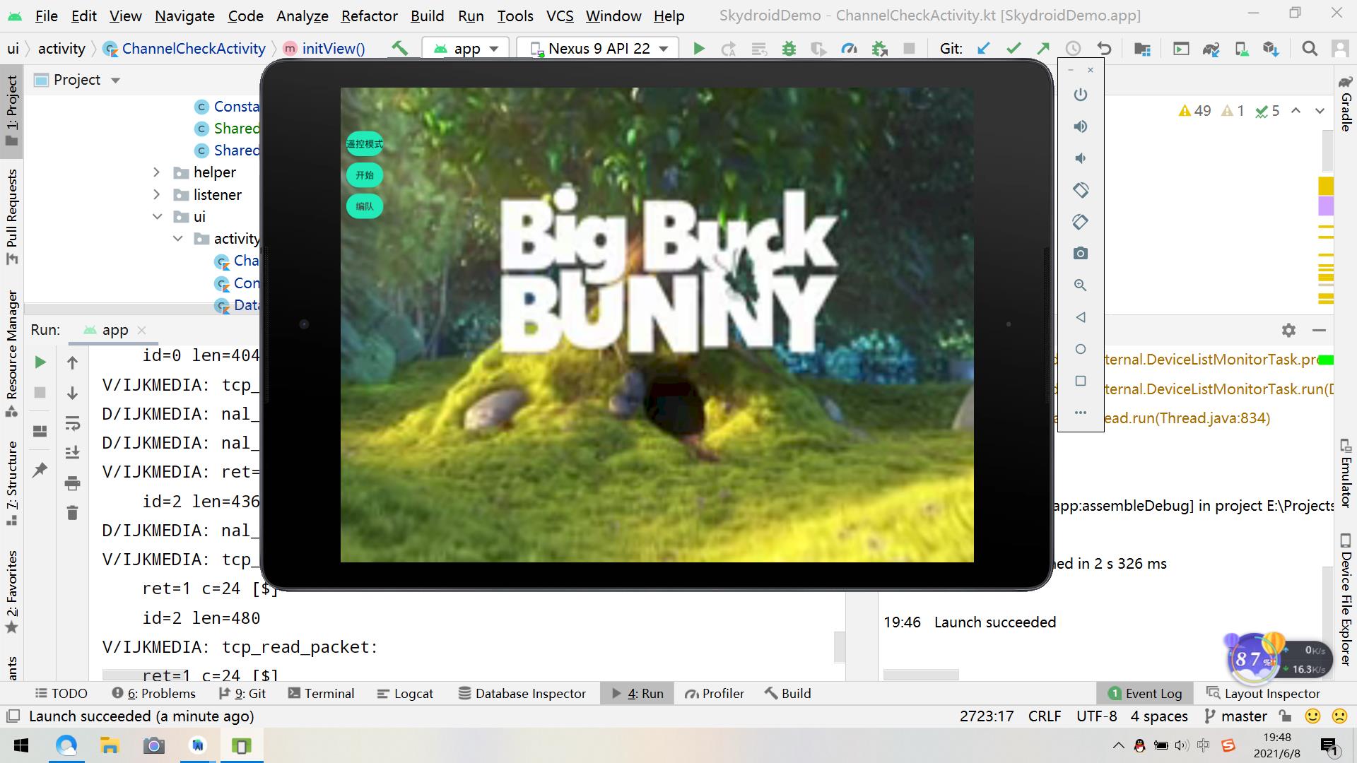Print Run console output
The width and height of the screenshot is (1357, 763).
pos(72,483)
